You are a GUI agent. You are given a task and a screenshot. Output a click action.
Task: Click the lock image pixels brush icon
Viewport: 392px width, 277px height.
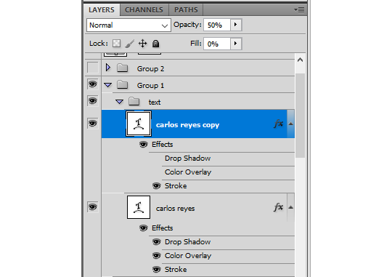[x=129, y=44]
